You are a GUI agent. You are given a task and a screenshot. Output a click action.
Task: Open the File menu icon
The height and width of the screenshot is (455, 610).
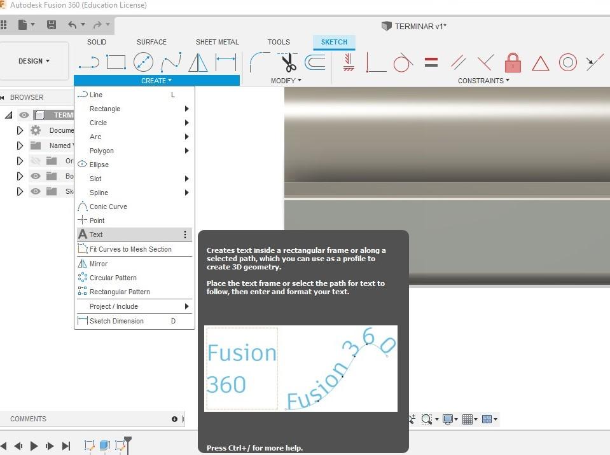pyautogui.click(x=22, y=25)
